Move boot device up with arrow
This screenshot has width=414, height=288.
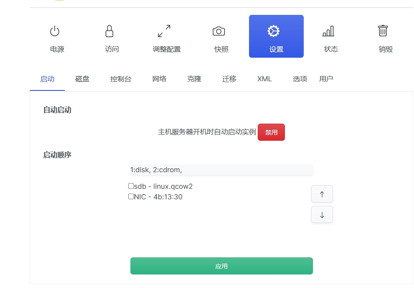[322, 194]
